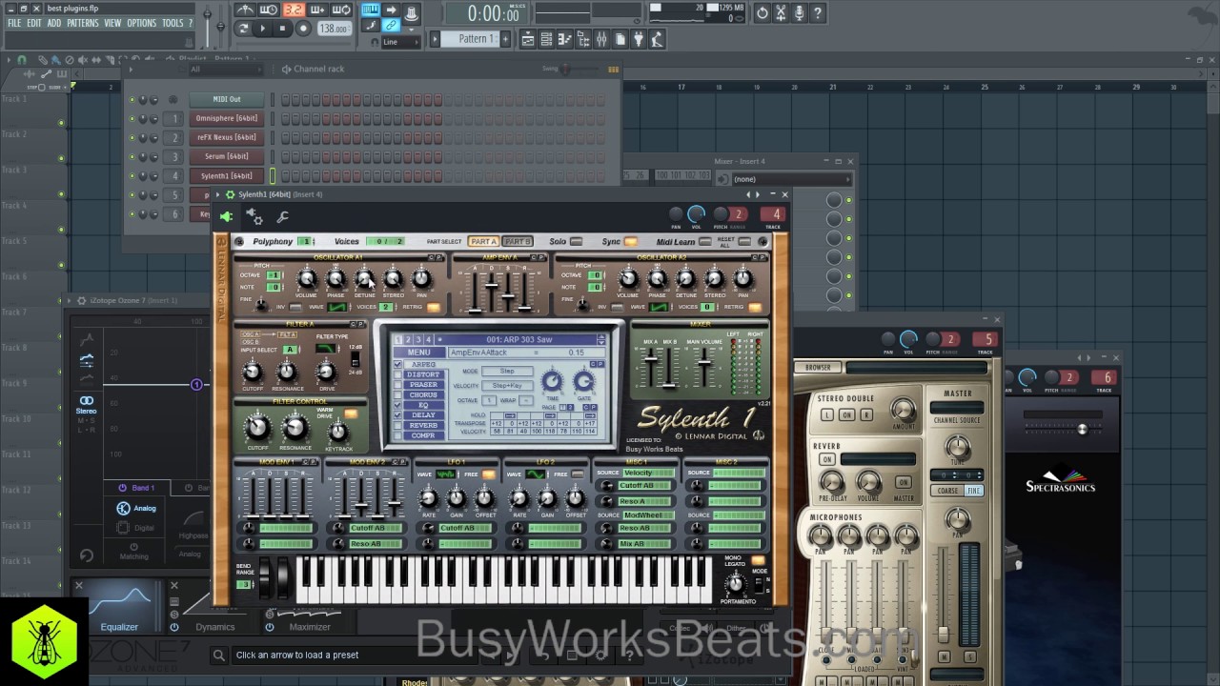Open the Channel rack view icon
This screenshot has height=686, width=1220.
[546, 39]
